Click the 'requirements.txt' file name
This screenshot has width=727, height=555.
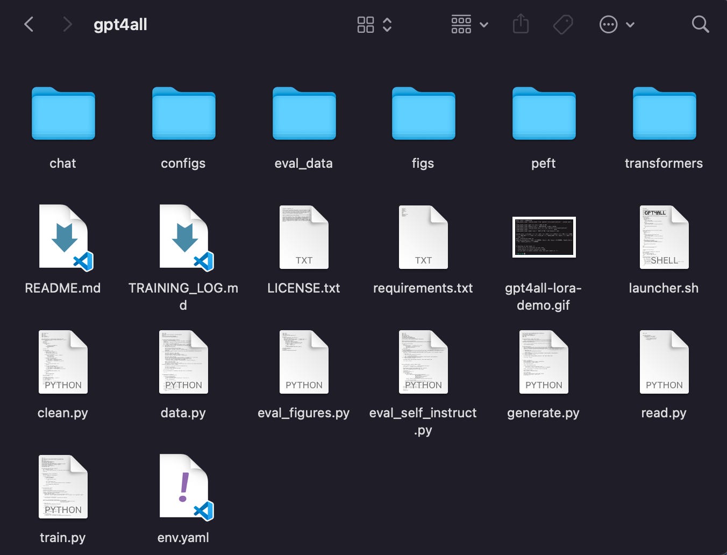click(x=423, y=288)
